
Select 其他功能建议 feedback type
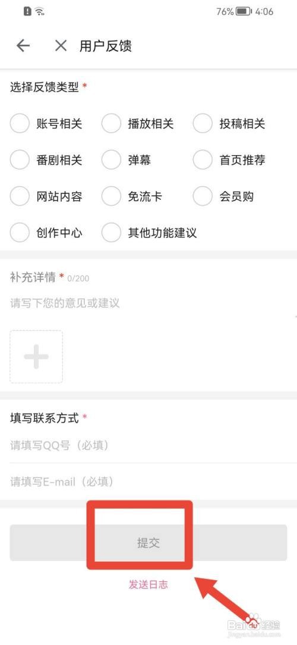(x=111, y=233)
